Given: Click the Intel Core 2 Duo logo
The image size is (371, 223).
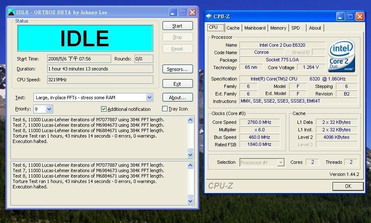Looking at the screenshot, I should [x=342, y=56].
